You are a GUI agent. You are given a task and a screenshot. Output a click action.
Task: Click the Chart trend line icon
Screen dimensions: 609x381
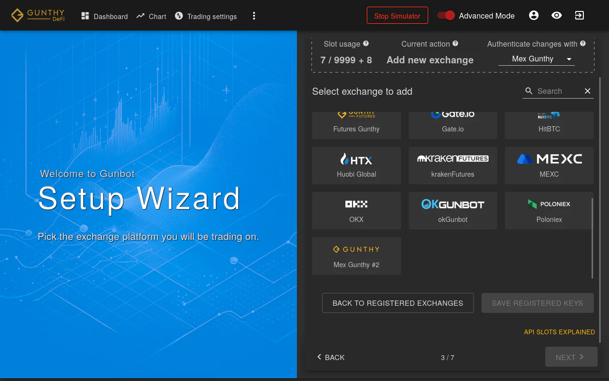[140, 16]
